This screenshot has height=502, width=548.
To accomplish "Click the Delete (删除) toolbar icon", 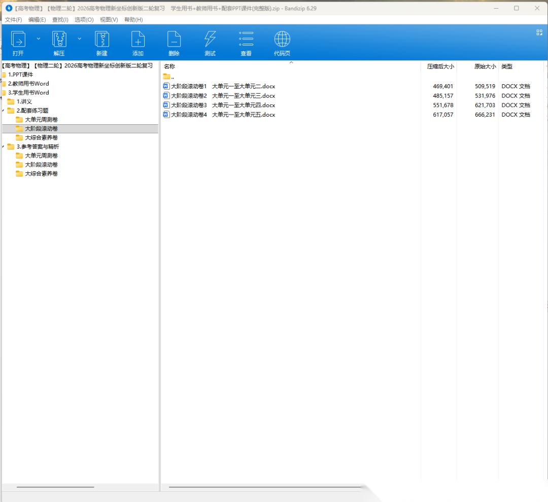I will [x=174, y=40].
